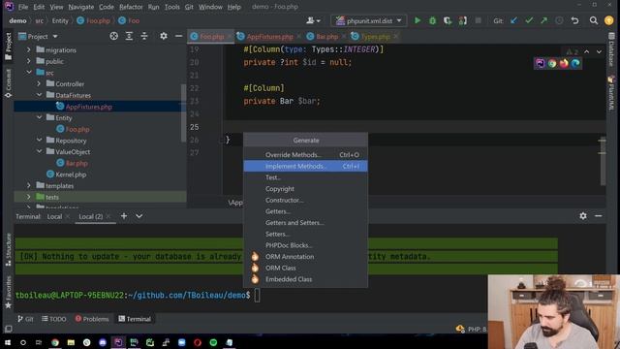Expand the Controller folder
Viewport: 620px width, 349px height.
pyautogui.click(x=39, y=83)
